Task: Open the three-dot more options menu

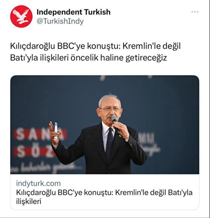Action: coord(195,12)
